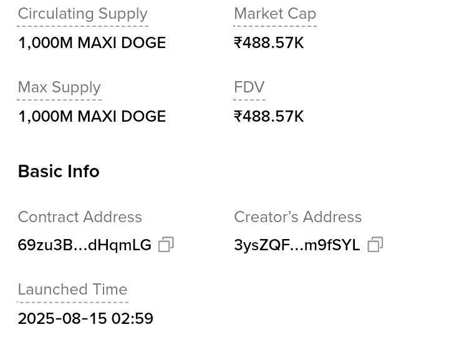
Task: Click MAXI DOGE ticker under Max Supply
Action: click(x=122, y=117)
